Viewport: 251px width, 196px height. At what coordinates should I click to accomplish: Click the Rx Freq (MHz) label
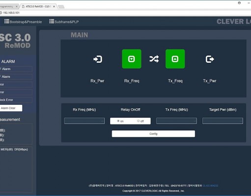84,110
